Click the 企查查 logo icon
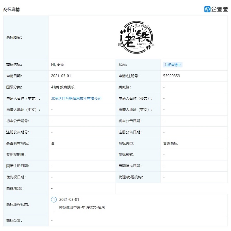The width and height of the screenshot is (231, 231). pyautogui.click(x=207, y=9)
